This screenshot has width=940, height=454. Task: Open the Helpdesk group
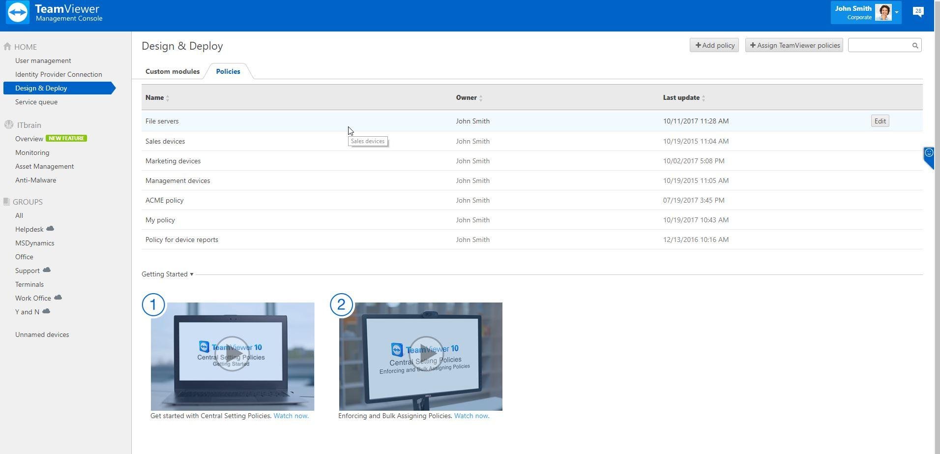click(x=29, y=229)
